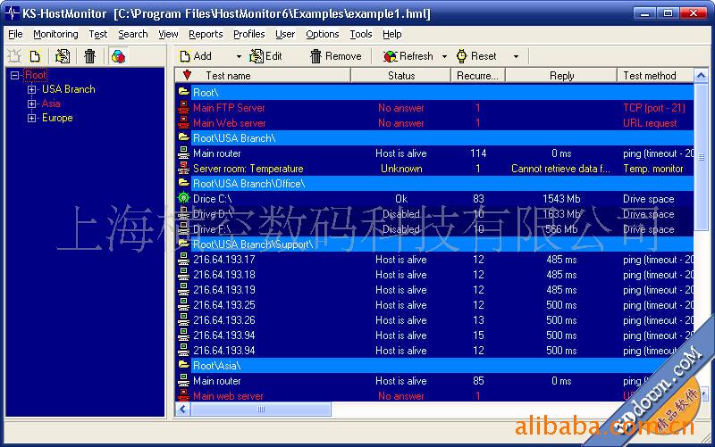Click the Root\USA Branch\ folder icon
Image resolution: width=715 pixels, height=447 pixels.
[184, 138]
